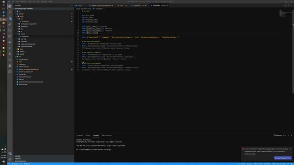This screenshot has height=165, width=294.
Task: Open the Help menu
Action: [x=51, y=2]
